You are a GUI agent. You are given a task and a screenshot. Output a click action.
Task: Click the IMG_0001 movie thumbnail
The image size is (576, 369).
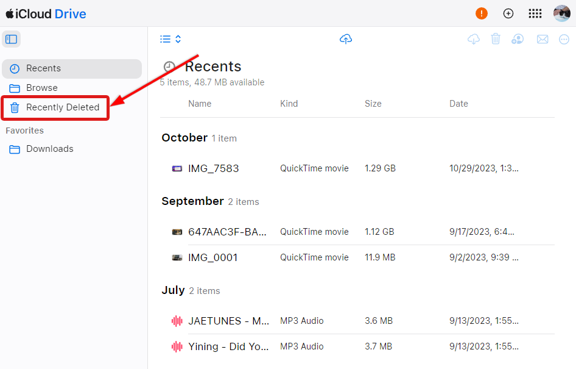[x=177, y=257]
